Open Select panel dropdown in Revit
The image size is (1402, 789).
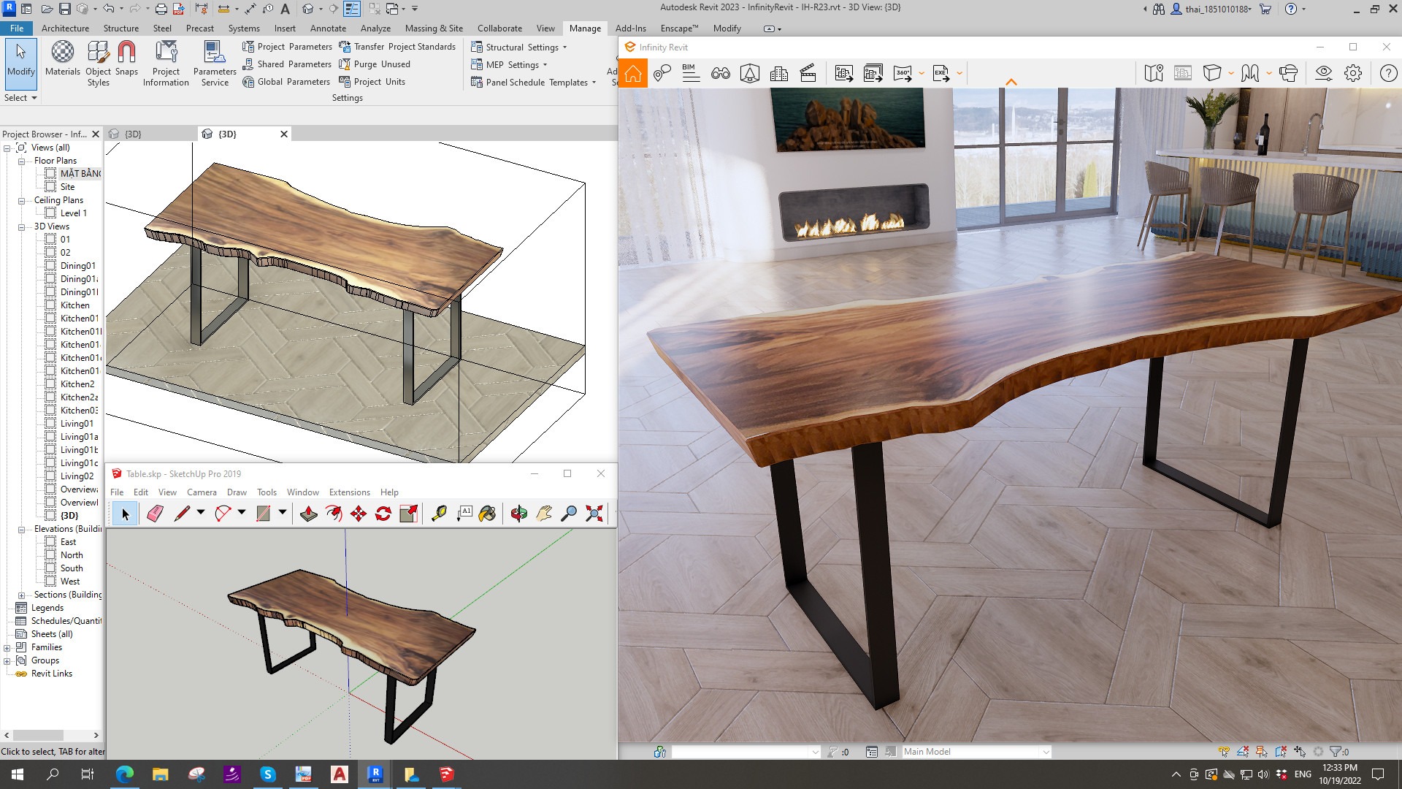[20, 98]
